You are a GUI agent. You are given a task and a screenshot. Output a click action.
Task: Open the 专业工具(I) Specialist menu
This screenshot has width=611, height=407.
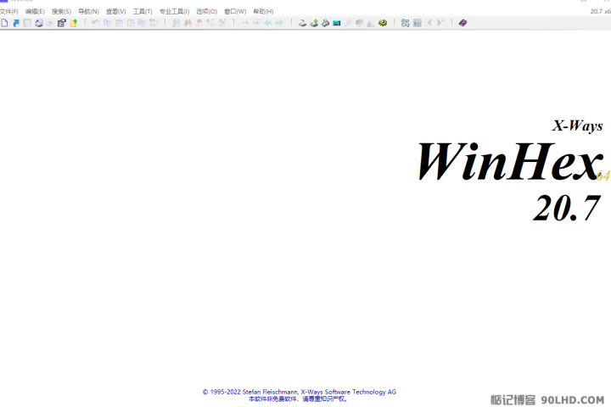174,12
